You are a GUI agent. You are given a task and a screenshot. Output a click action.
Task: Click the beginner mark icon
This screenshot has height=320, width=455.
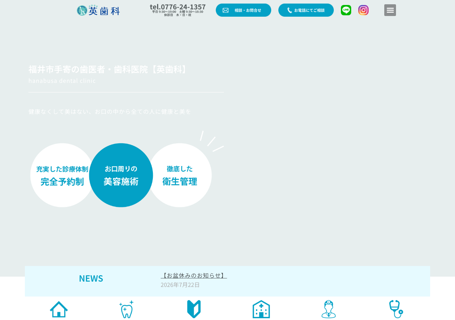coord(194,309)
